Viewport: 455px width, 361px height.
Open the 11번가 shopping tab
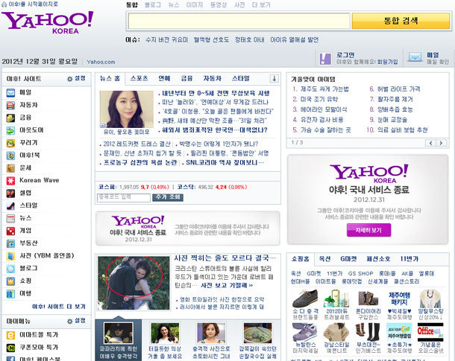pos(409,259)
